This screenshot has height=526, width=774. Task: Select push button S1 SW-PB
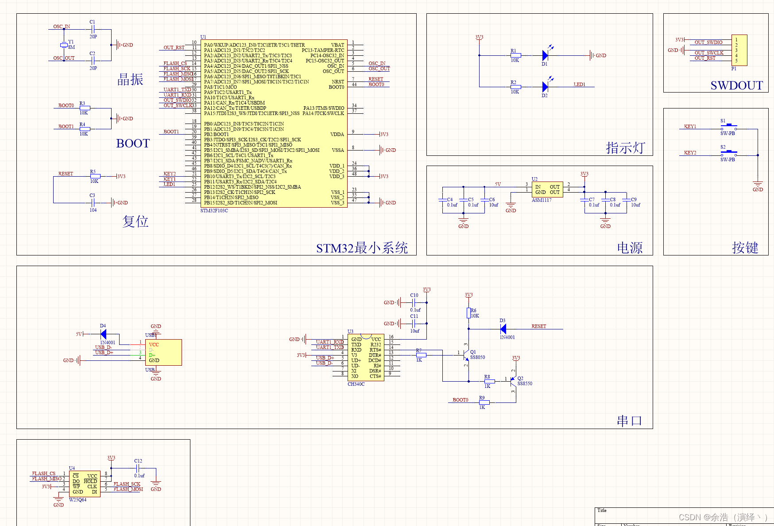(x=728, y=128)
